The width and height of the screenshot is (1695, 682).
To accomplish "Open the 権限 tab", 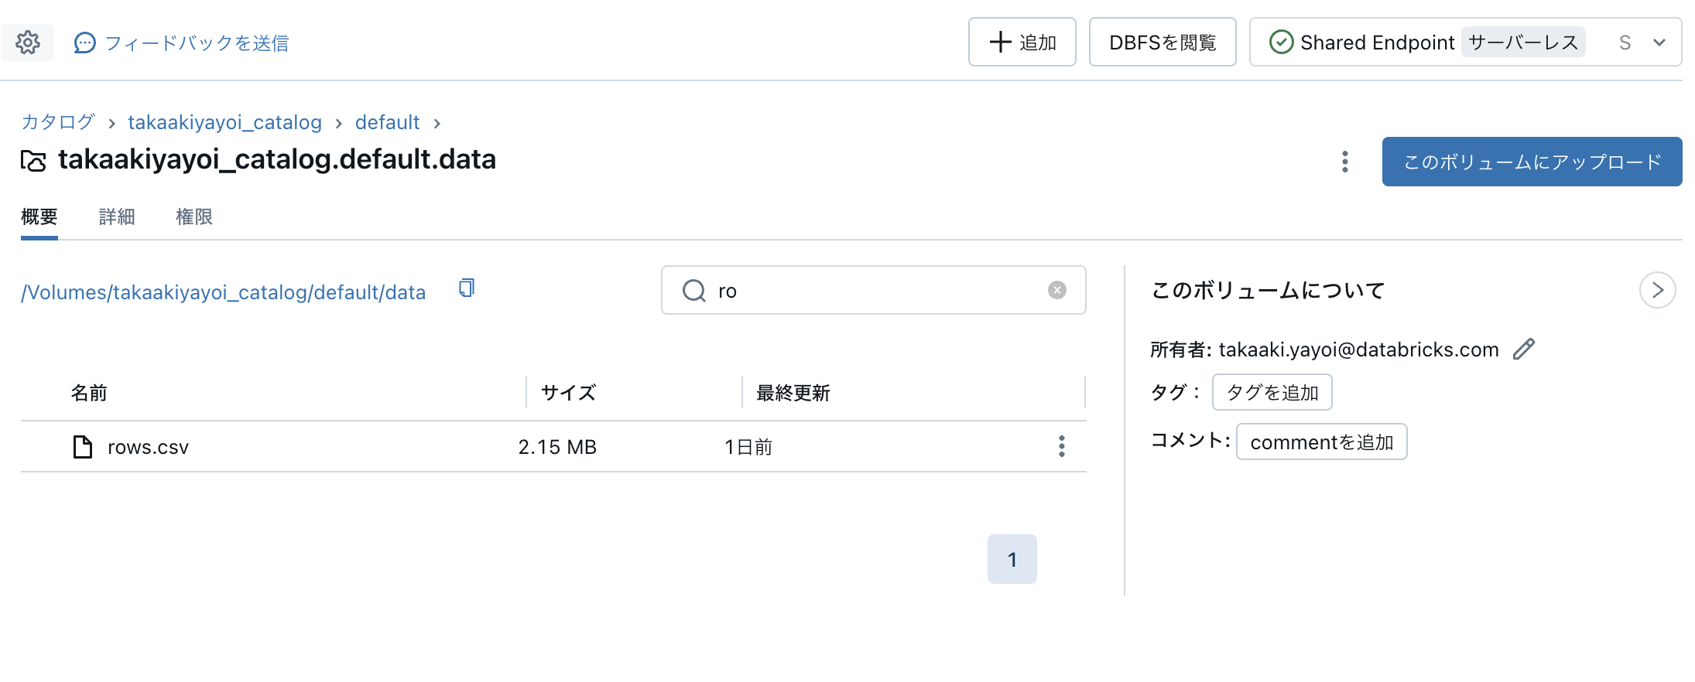I will tap(193, 217).
